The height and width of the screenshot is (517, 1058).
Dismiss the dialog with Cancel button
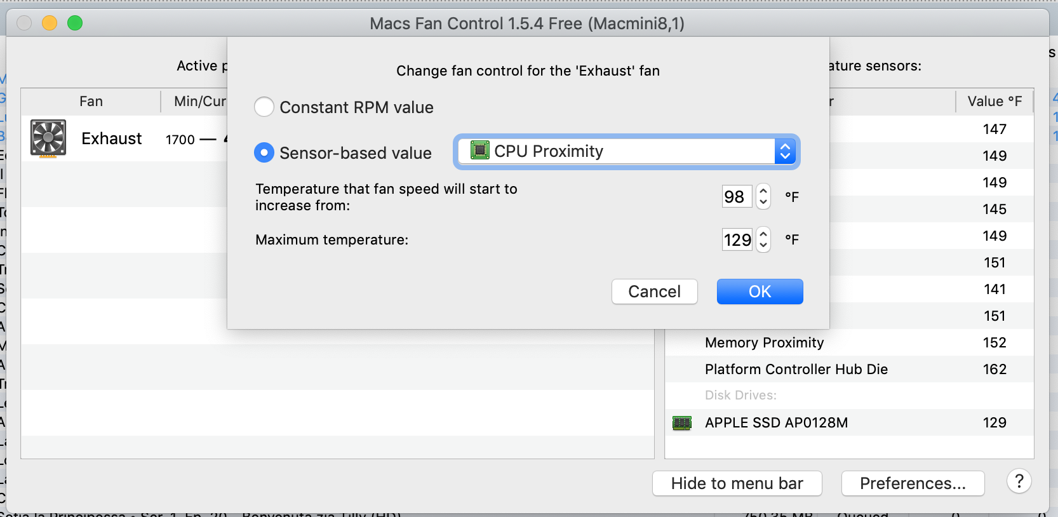click(x=654, y=292)
